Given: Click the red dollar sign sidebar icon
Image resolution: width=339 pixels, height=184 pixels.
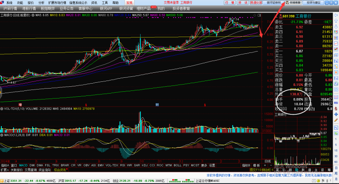Looking at the screenshot, I should [336, 109].
